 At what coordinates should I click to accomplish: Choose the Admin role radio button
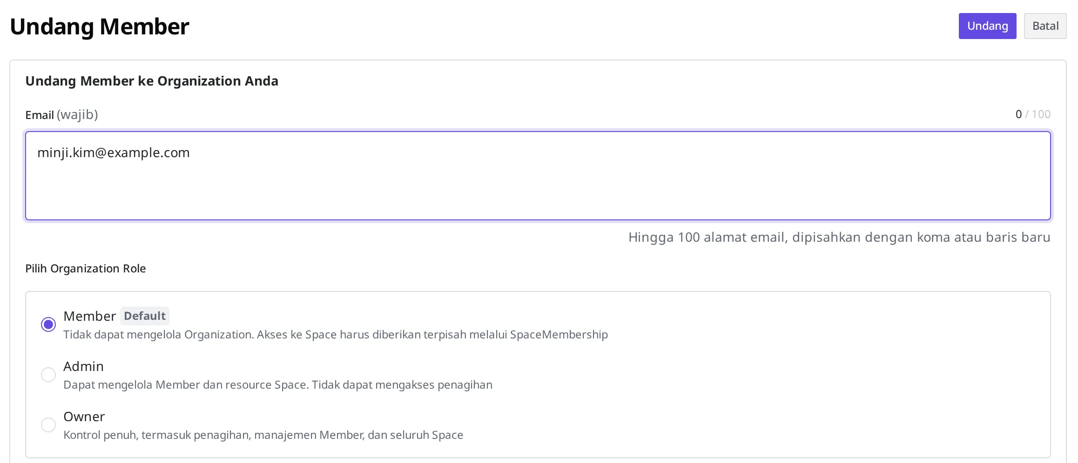click(48, 375)
